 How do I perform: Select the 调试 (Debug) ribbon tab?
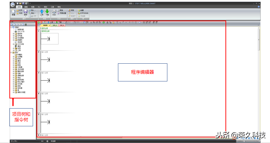click(46, 7)
